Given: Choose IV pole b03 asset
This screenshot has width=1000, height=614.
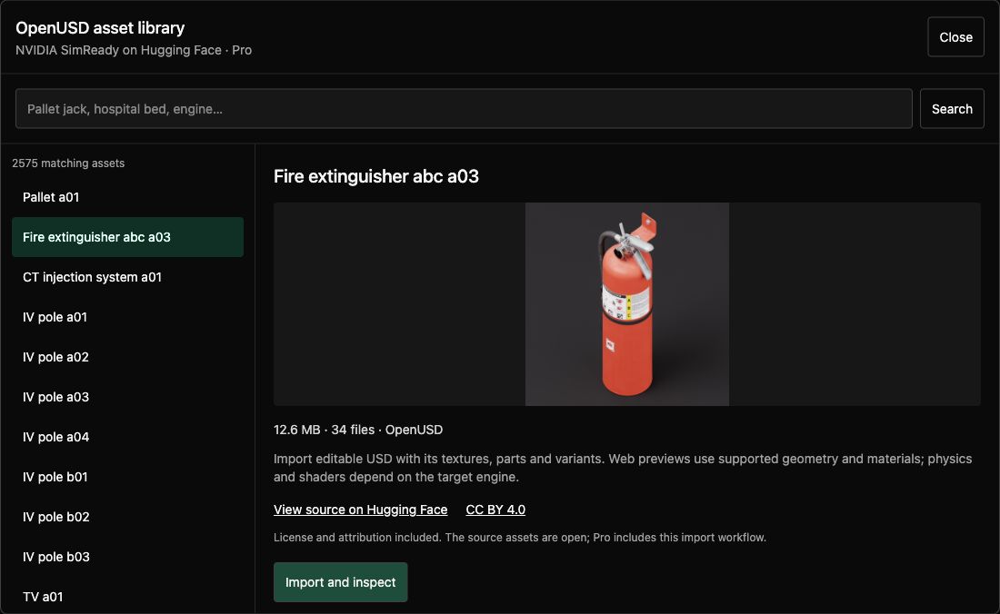Looking at the screenshot, I should 127,557.
